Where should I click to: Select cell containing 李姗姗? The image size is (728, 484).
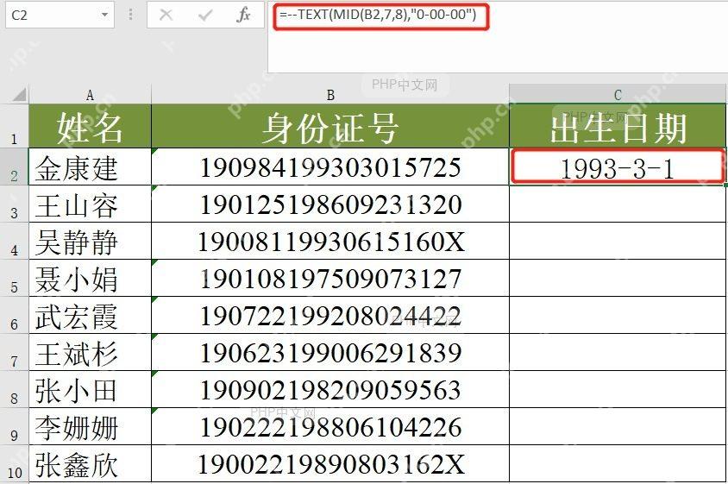90,426
